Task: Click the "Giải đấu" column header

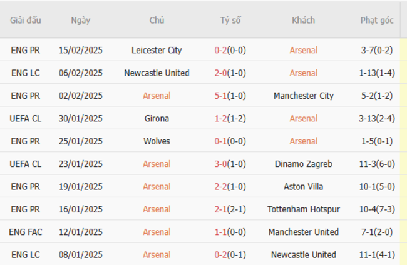Action: click(26, 20)
